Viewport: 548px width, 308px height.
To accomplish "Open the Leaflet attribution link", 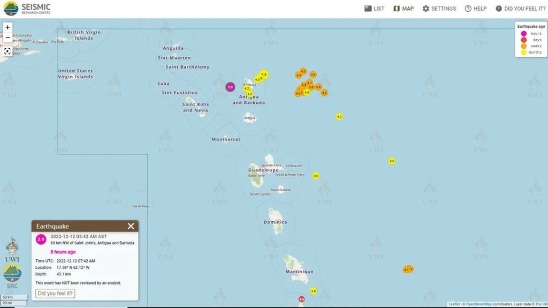I will 454,304.
